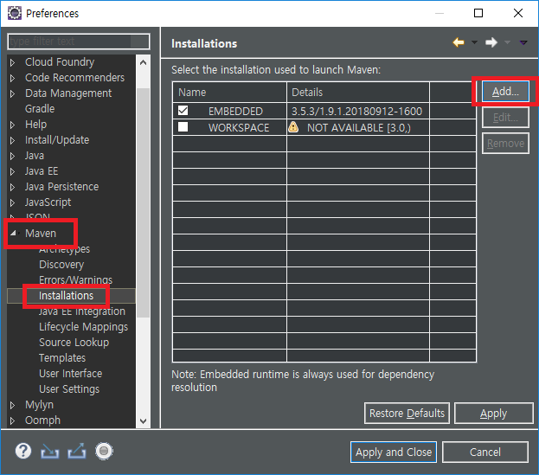Image resolution: width=539 pixels, height=475 pixels.
Task: Expand the Mylyn tree node
Action: 13,405
